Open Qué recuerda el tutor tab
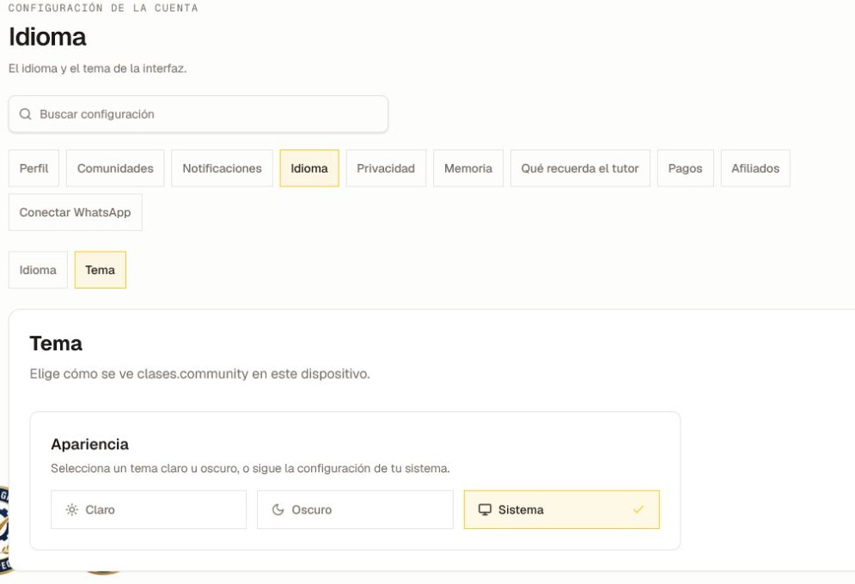Viewport: 855px width, 584px height. coord(580,168)
